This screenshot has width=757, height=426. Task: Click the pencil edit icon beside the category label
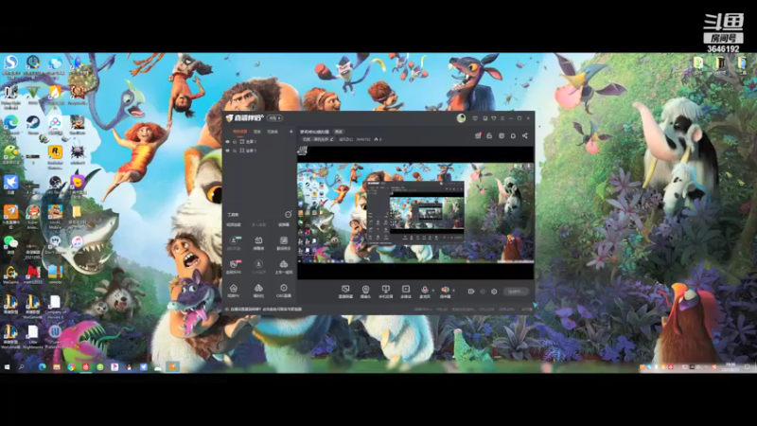pyautogui.click(x=332, y=139)
